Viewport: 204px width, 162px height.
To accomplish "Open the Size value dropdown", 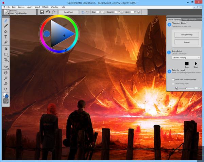I will point(104,12).
